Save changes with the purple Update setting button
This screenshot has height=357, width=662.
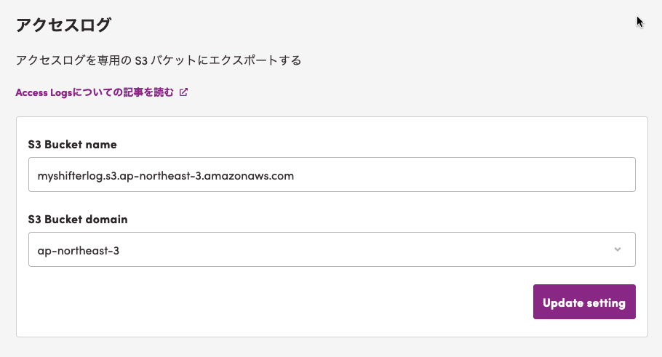click(x=584, y=302)
